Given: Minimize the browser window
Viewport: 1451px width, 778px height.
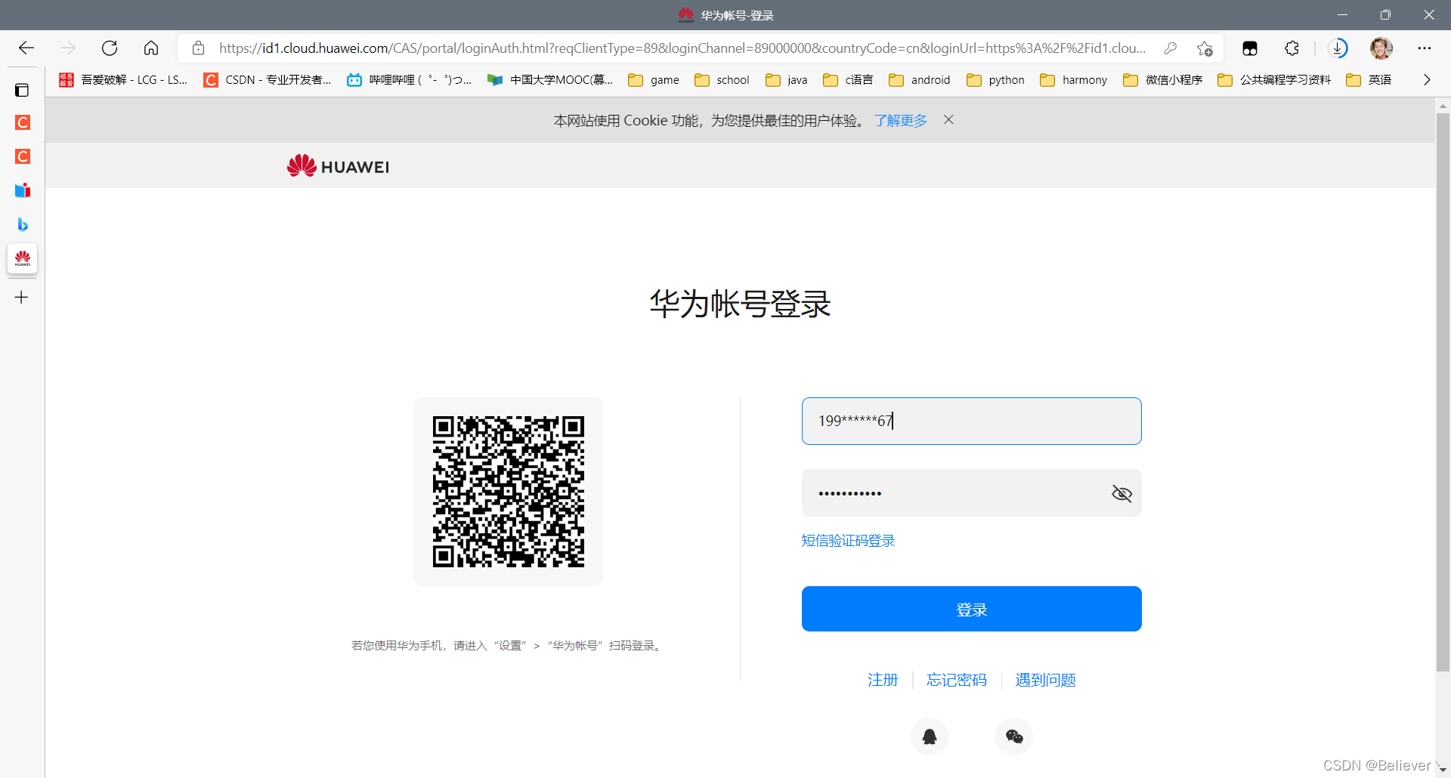Looking at the screenshot, I should click(x=1342, y=15).
